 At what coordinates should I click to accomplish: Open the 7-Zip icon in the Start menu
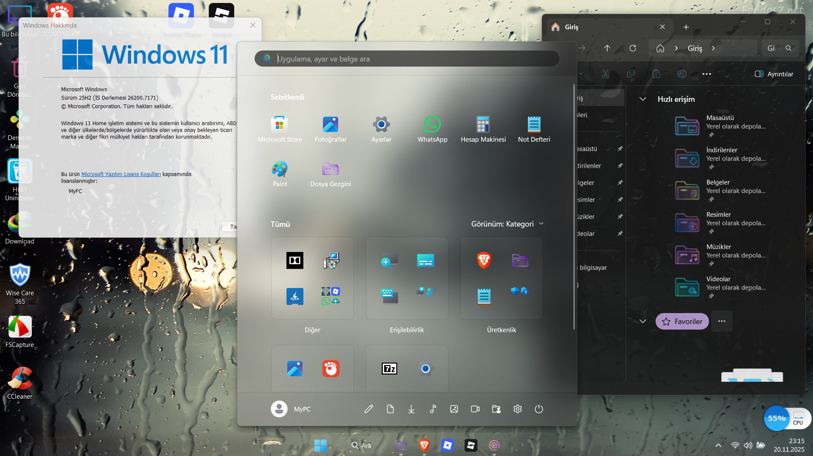(x=390, y=369)
